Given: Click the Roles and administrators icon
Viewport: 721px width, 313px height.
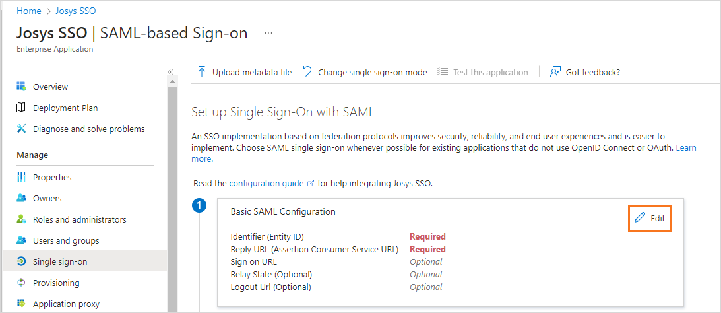Looking at the screenshot, I should (21, 219).
